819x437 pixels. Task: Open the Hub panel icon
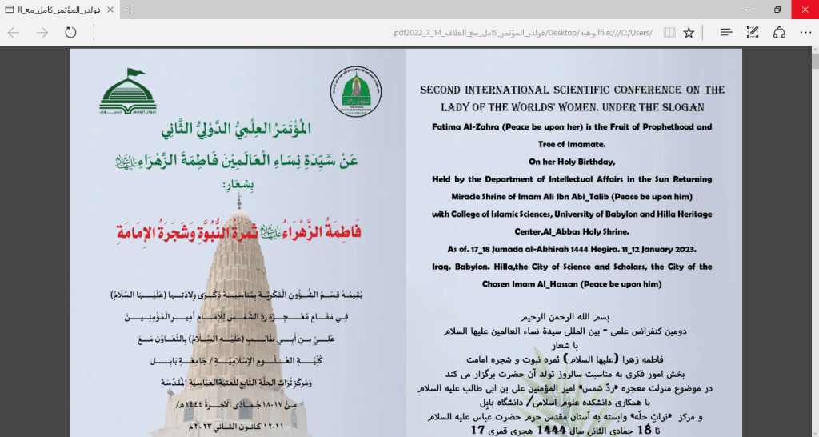tap(725, 33)
